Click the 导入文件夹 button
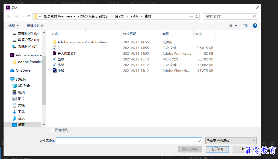The height and width of the screenshot is (159, 278). click(x=190, y=149)
